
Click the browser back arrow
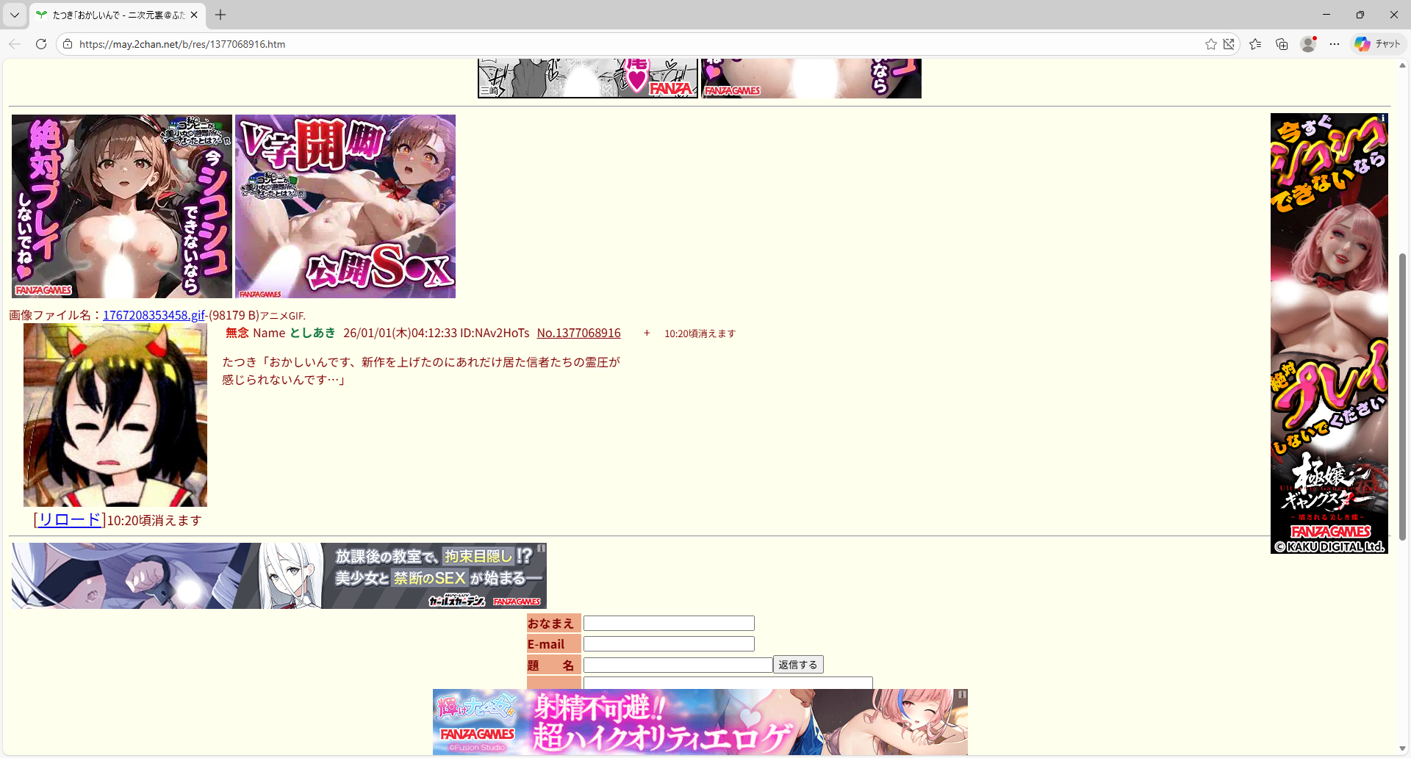15,44
